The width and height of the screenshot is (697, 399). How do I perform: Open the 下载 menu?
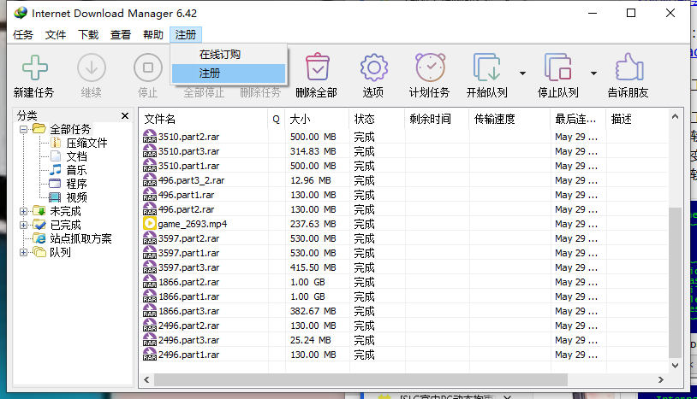click(x=88, y=34)
